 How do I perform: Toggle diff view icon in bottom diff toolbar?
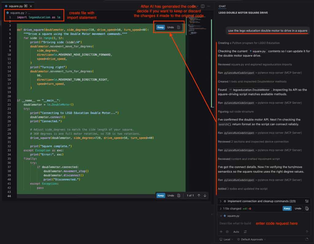coord(179,196)
